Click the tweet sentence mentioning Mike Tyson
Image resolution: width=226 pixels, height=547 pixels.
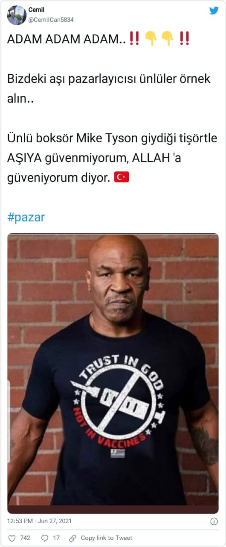coord(112,158)
